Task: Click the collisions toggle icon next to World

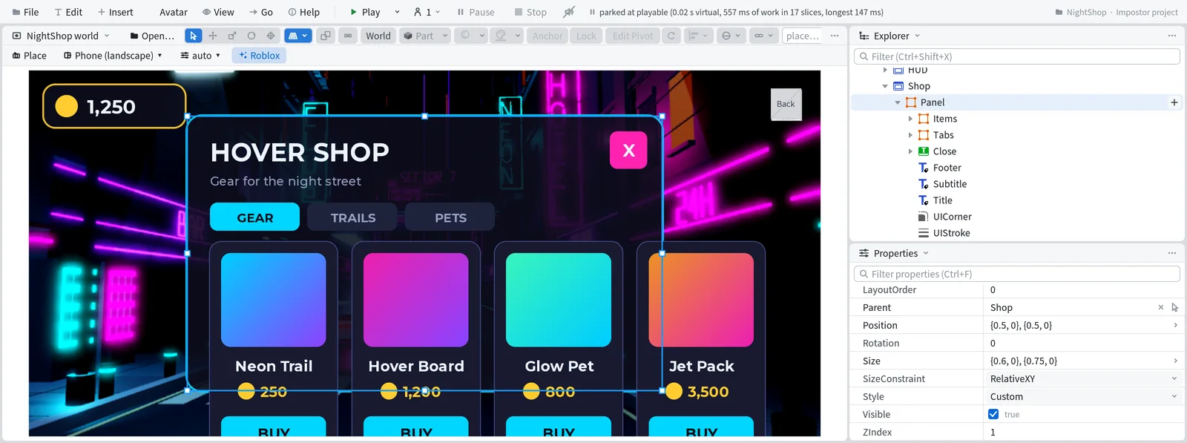Action: pyautogui.click(x=348, y=36)
